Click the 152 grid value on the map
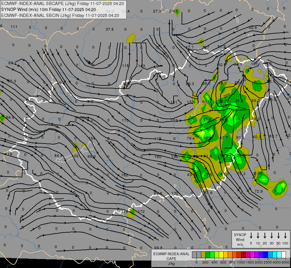The height and width of the screenshot is (268, 291). [174, 120]
